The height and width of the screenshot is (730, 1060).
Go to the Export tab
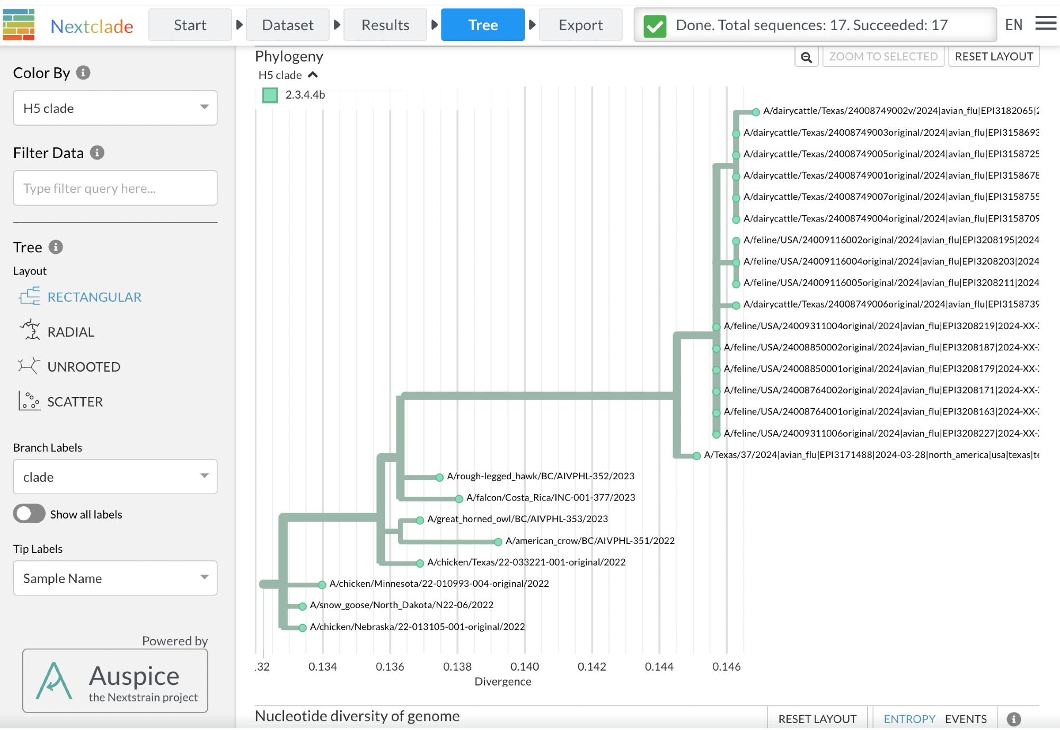click(x=580, y=25)
